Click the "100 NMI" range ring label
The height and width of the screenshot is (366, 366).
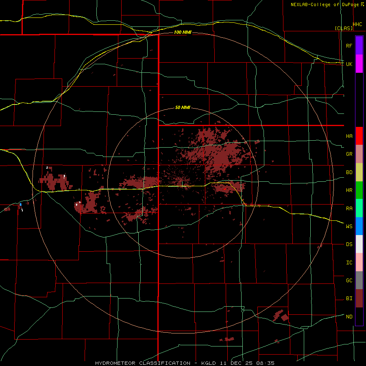pos(183,32)
